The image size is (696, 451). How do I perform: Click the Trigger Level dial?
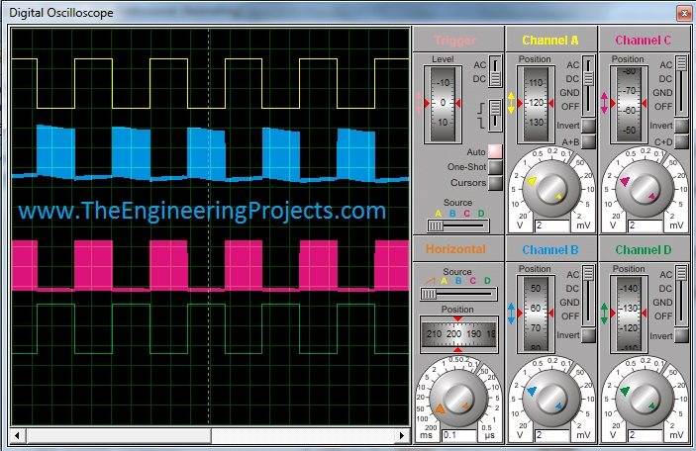(443, 104)
